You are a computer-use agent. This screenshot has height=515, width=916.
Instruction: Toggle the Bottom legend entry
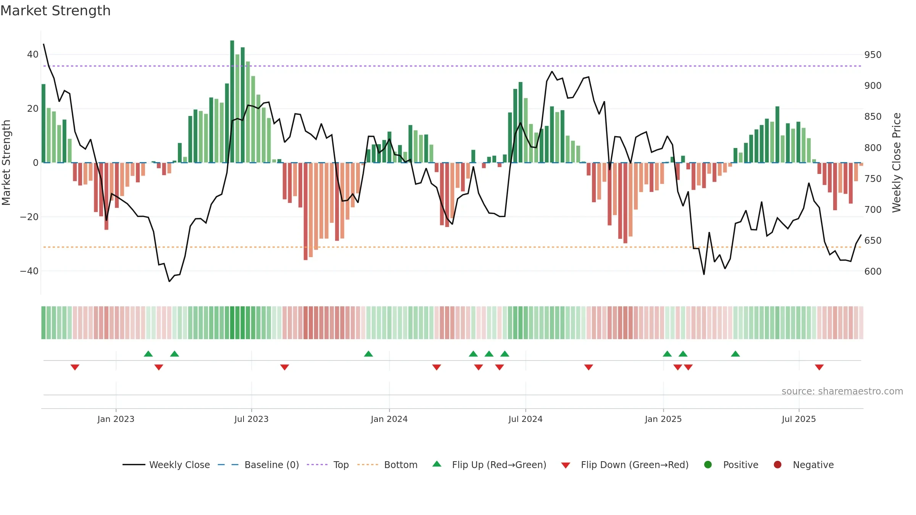pyautogui.click(x=387, y=465)
